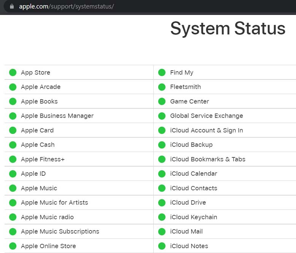Select the iCloud Notes service name
The height and width of the screenshot is (253, 296).
tap(189, 246)
